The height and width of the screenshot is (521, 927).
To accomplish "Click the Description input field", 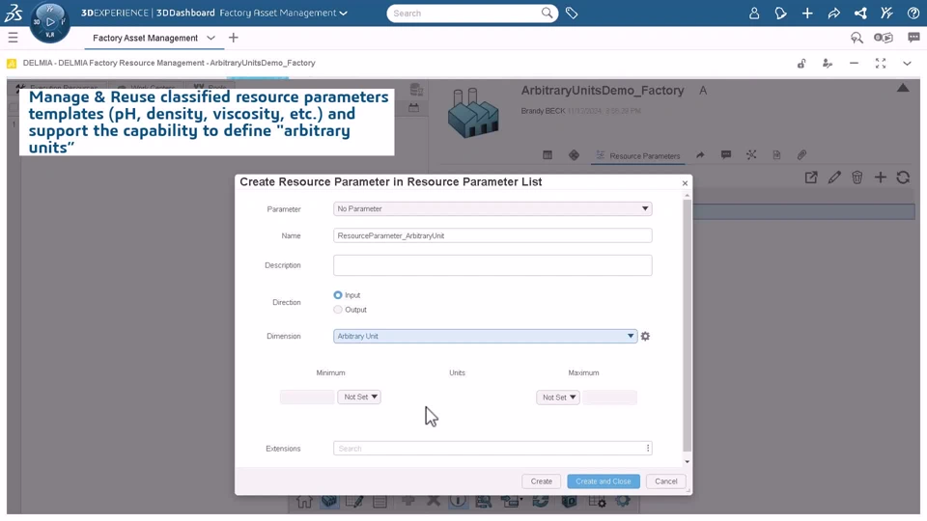I will (492, 265).
